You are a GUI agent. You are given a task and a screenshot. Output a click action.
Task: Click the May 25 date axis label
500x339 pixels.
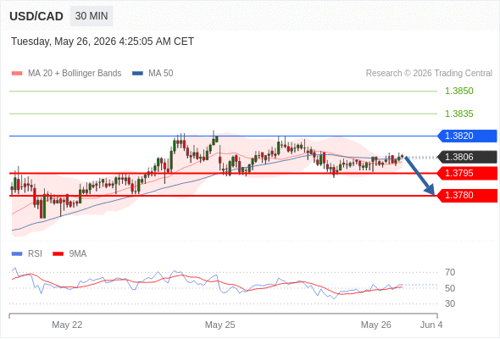(219, 325)
